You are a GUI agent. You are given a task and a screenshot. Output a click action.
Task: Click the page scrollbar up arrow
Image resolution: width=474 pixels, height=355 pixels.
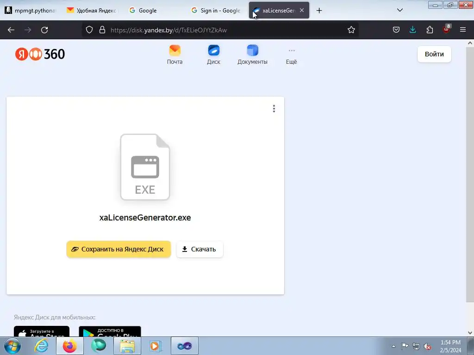470,43
